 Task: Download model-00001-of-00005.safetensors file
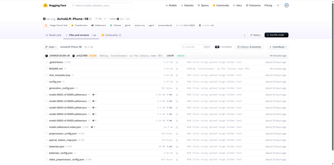coord(177,95)
